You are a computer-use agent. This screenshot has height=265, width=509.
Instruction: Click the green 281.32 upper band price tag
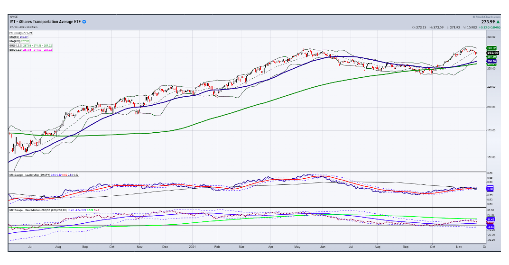click(491, 48)
